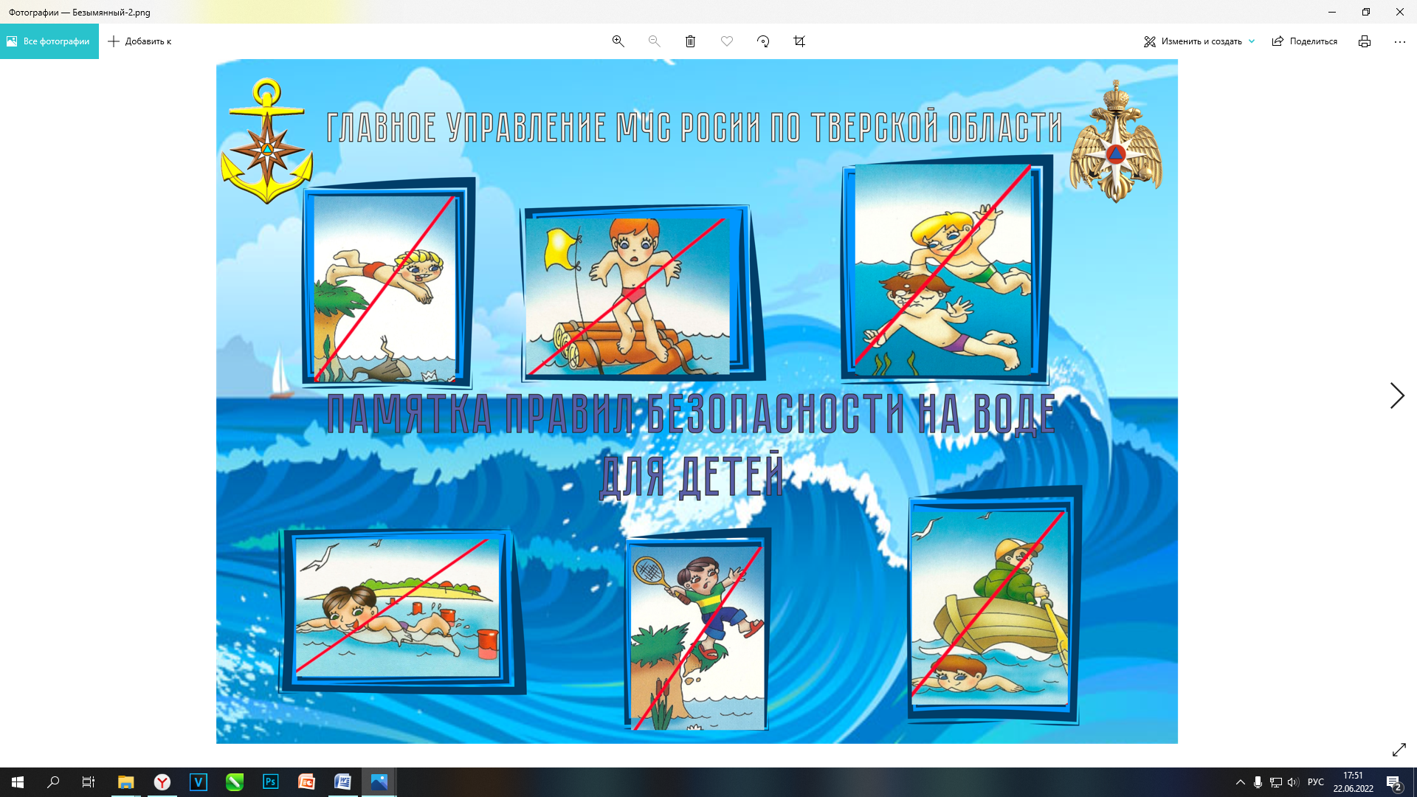Zoom in on the photo
This screenshot has width=1417, height=797.
[x=618, y=41]
